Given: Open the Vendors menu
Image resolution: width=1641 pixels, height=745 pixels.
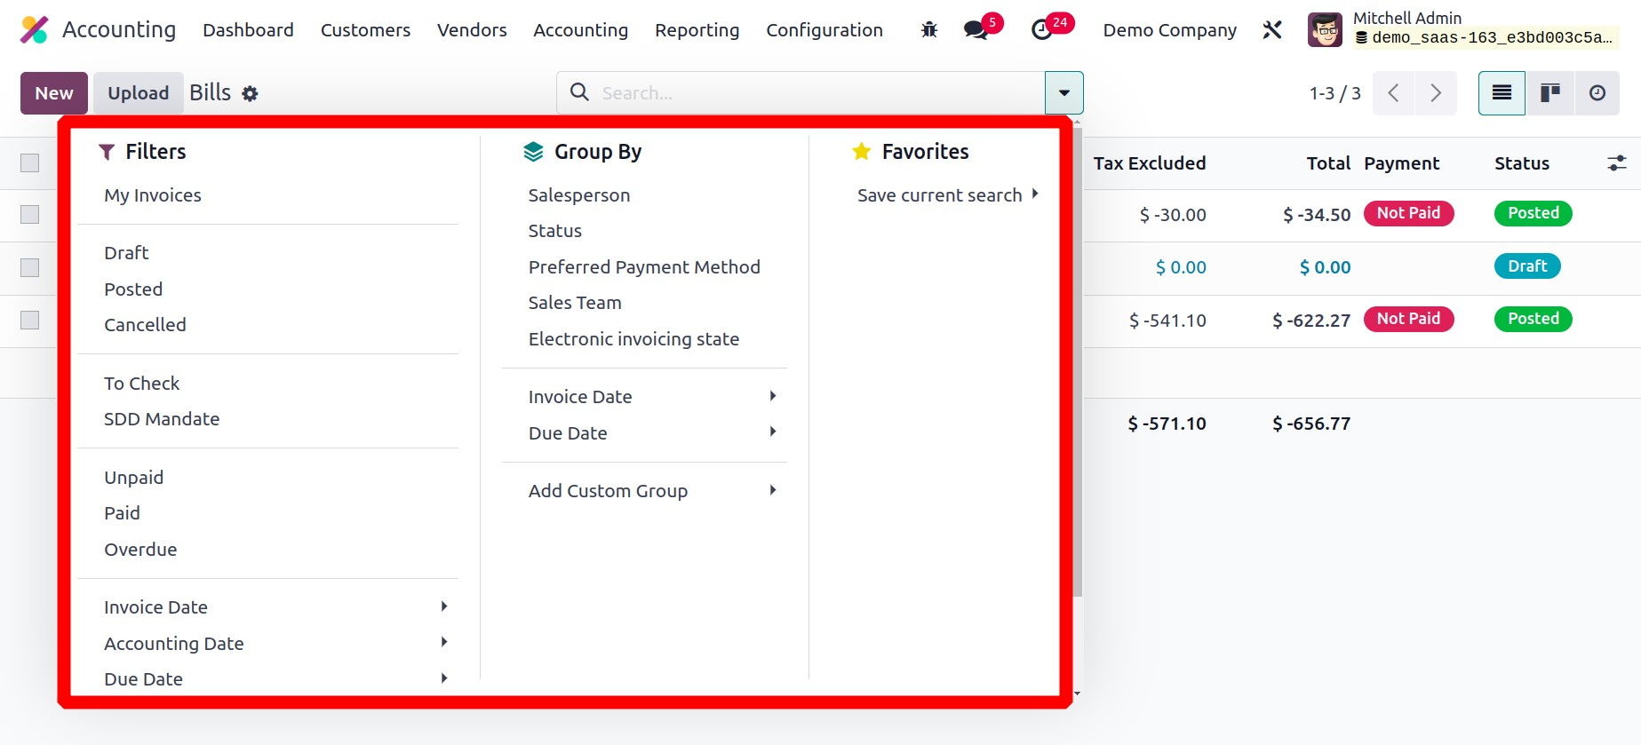Looking at the screenshot, I should click(472, 30).
